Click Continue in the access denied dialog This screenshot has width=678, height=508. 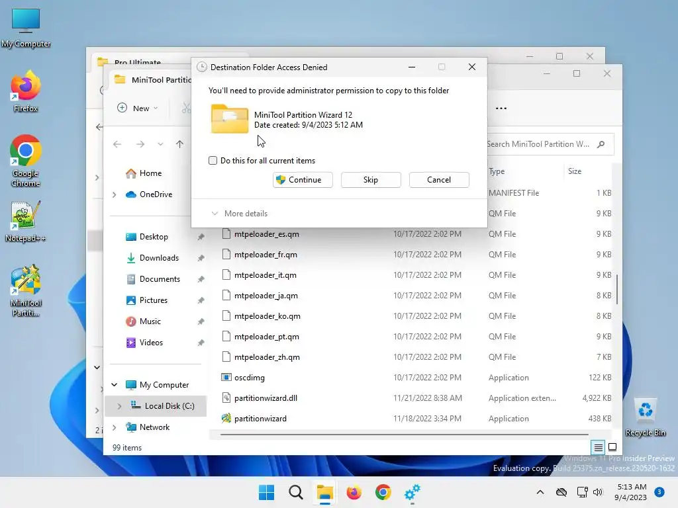click(303, 180)
